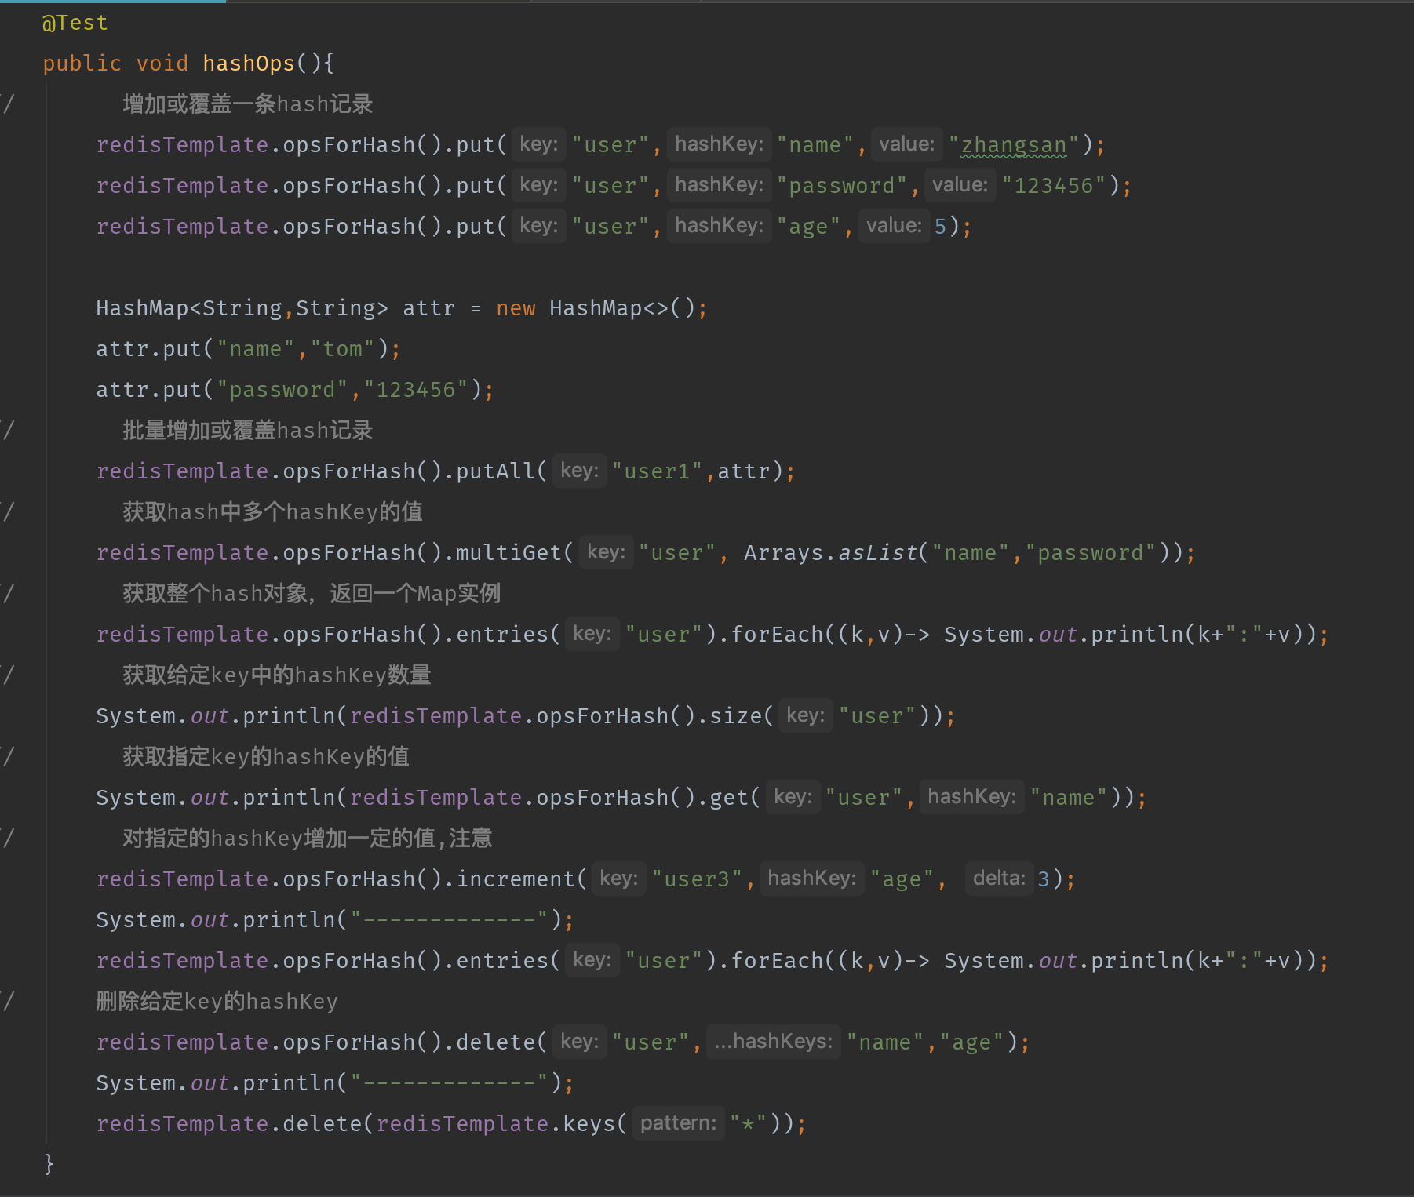Click the putAll method call
1414x1197 pixels.
coord(495,471)
